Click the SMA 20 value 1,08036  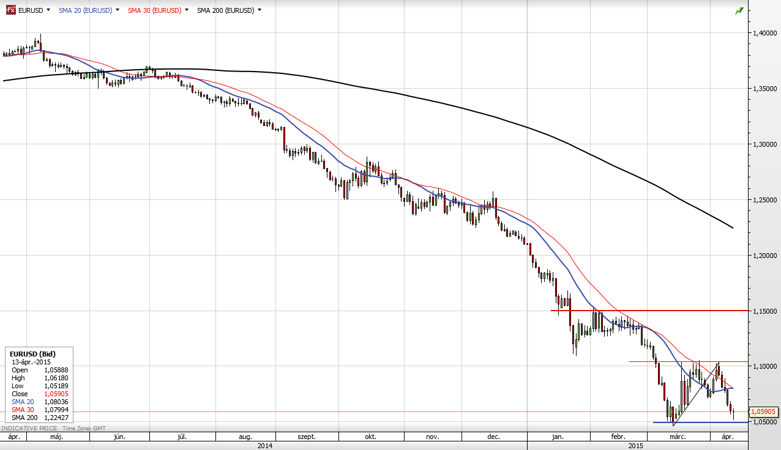[56, 402]
